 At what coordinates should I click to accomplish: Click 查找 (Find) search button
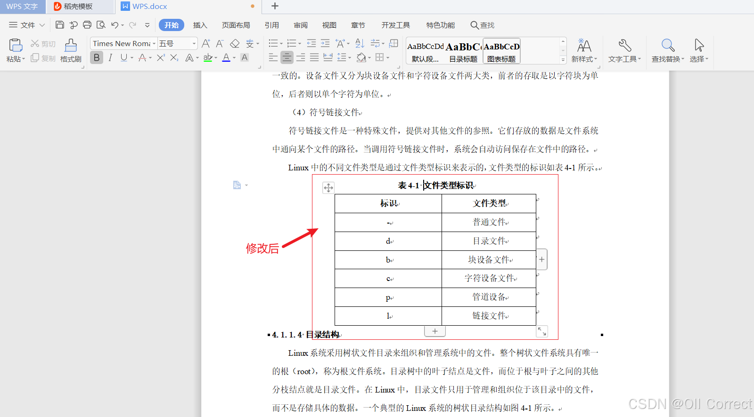(x=482, y=25)
